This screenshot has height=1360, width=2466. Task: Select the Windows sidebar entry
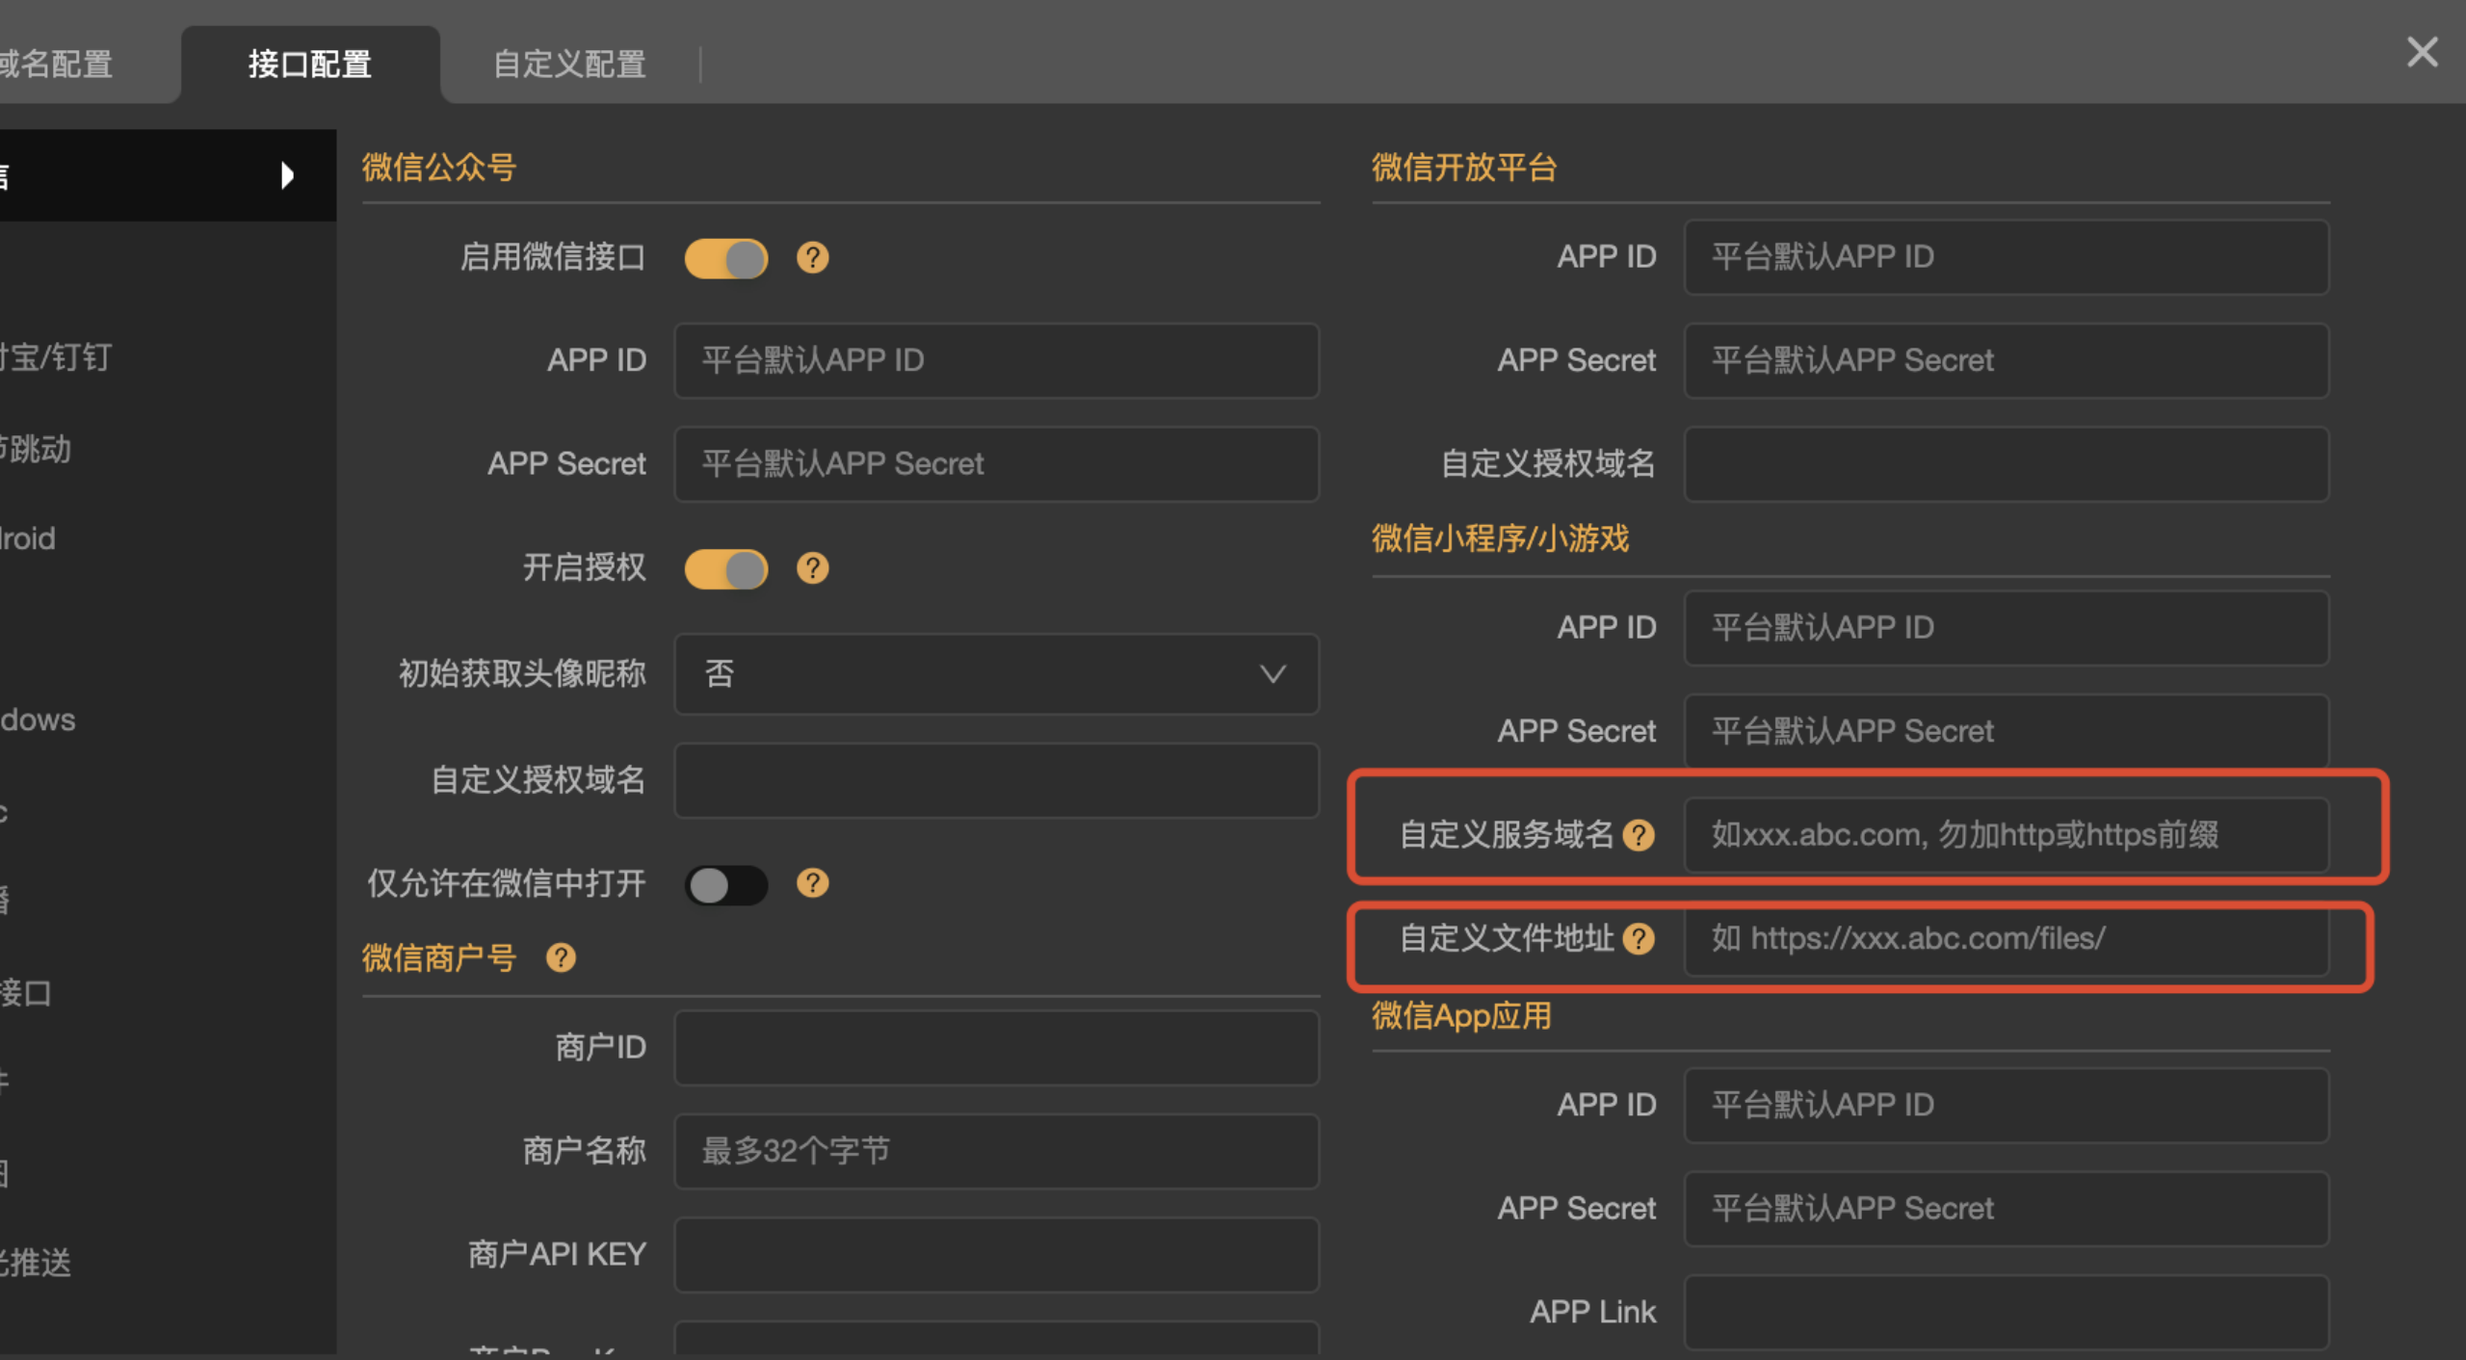39,719
